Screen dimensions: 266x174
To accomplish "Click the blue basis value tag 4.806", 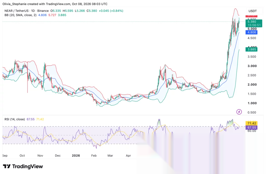I will click(x=251, y=32).
